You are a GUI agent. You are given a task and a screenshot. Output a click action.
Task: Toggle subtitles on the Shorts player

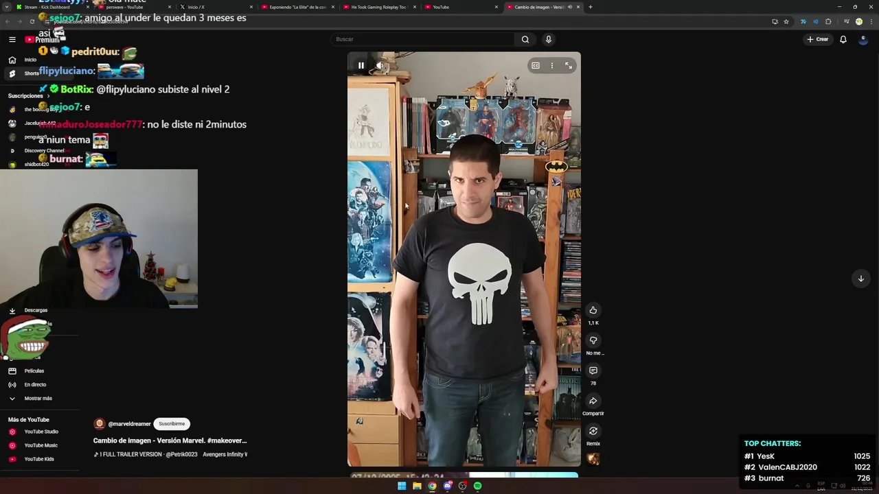536,66
